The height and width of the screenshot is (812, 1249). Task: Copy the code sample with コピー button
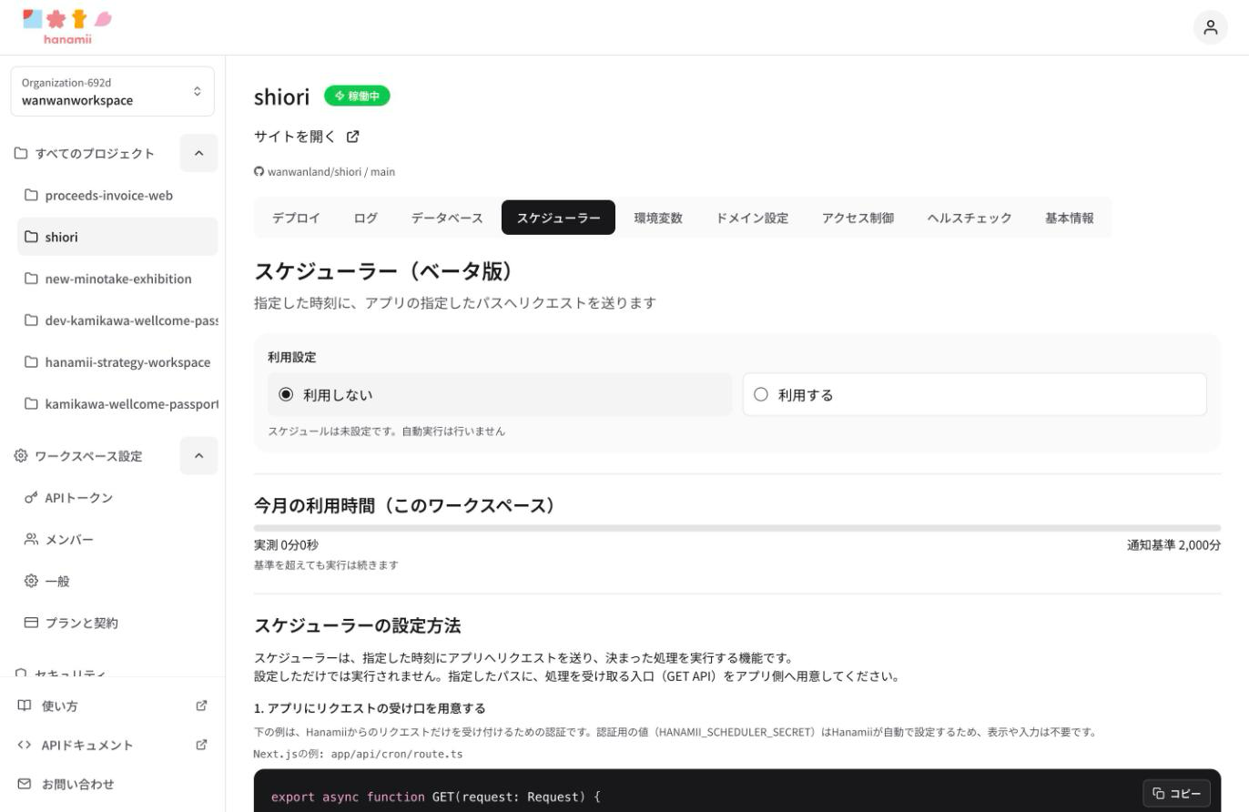tap(1177, 793)
